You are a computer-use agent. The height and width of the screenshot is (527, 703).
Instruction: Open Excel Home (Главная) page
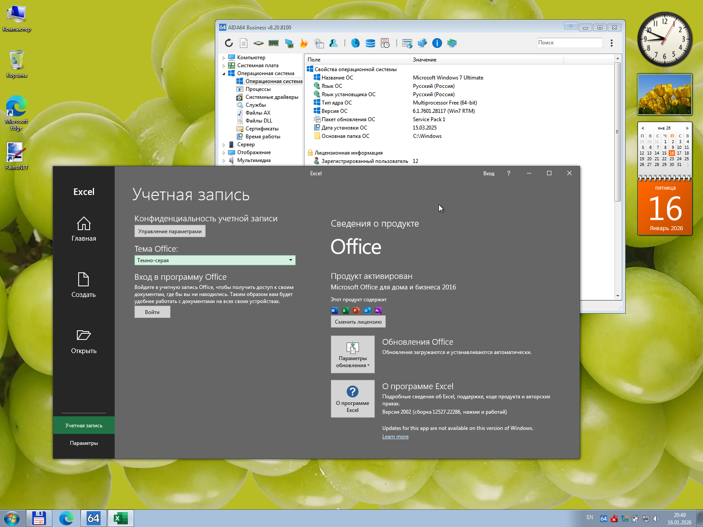tap(83, 229)
